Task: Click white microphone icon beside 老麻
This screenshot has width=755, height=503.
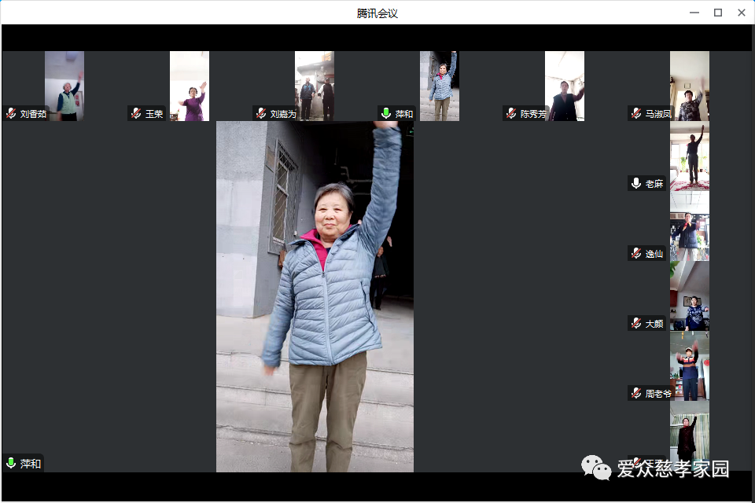Action: 636,183
